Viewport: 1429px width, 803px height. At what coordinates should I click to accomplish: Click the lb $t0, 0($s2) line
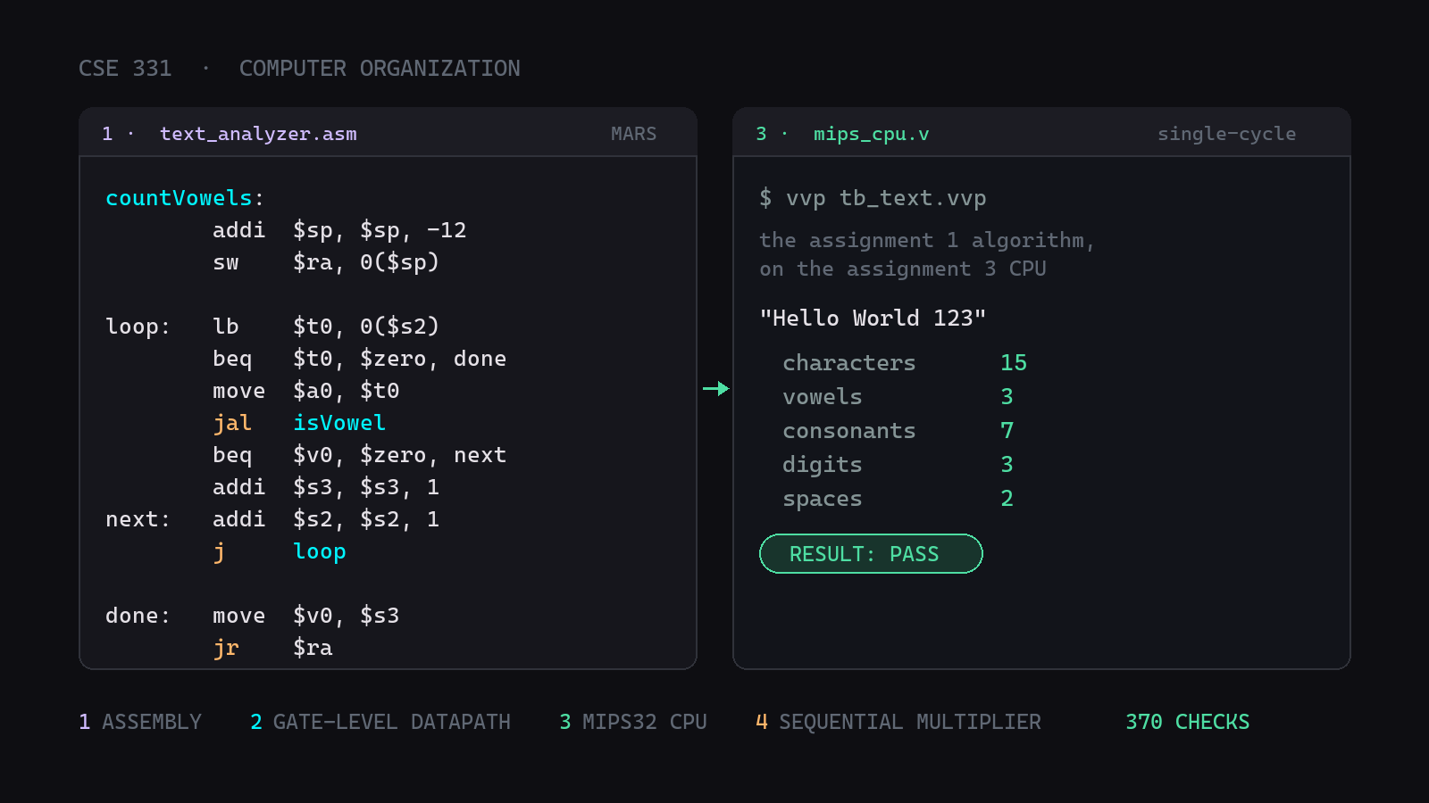pos(326,327)
